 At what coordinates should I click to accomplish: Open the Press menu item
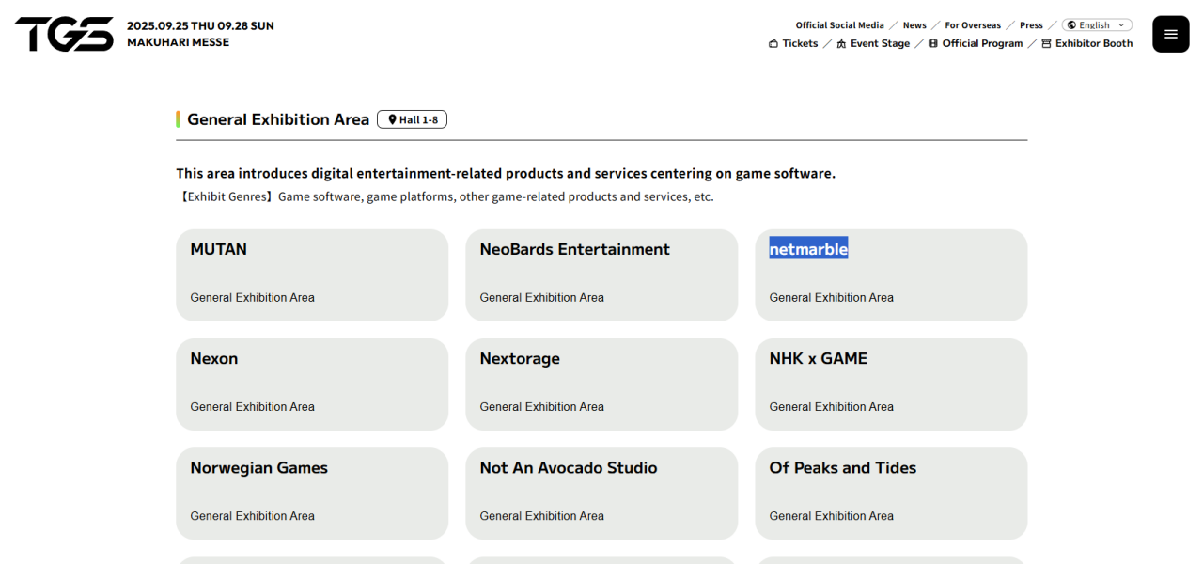(x=1031, y=25)
